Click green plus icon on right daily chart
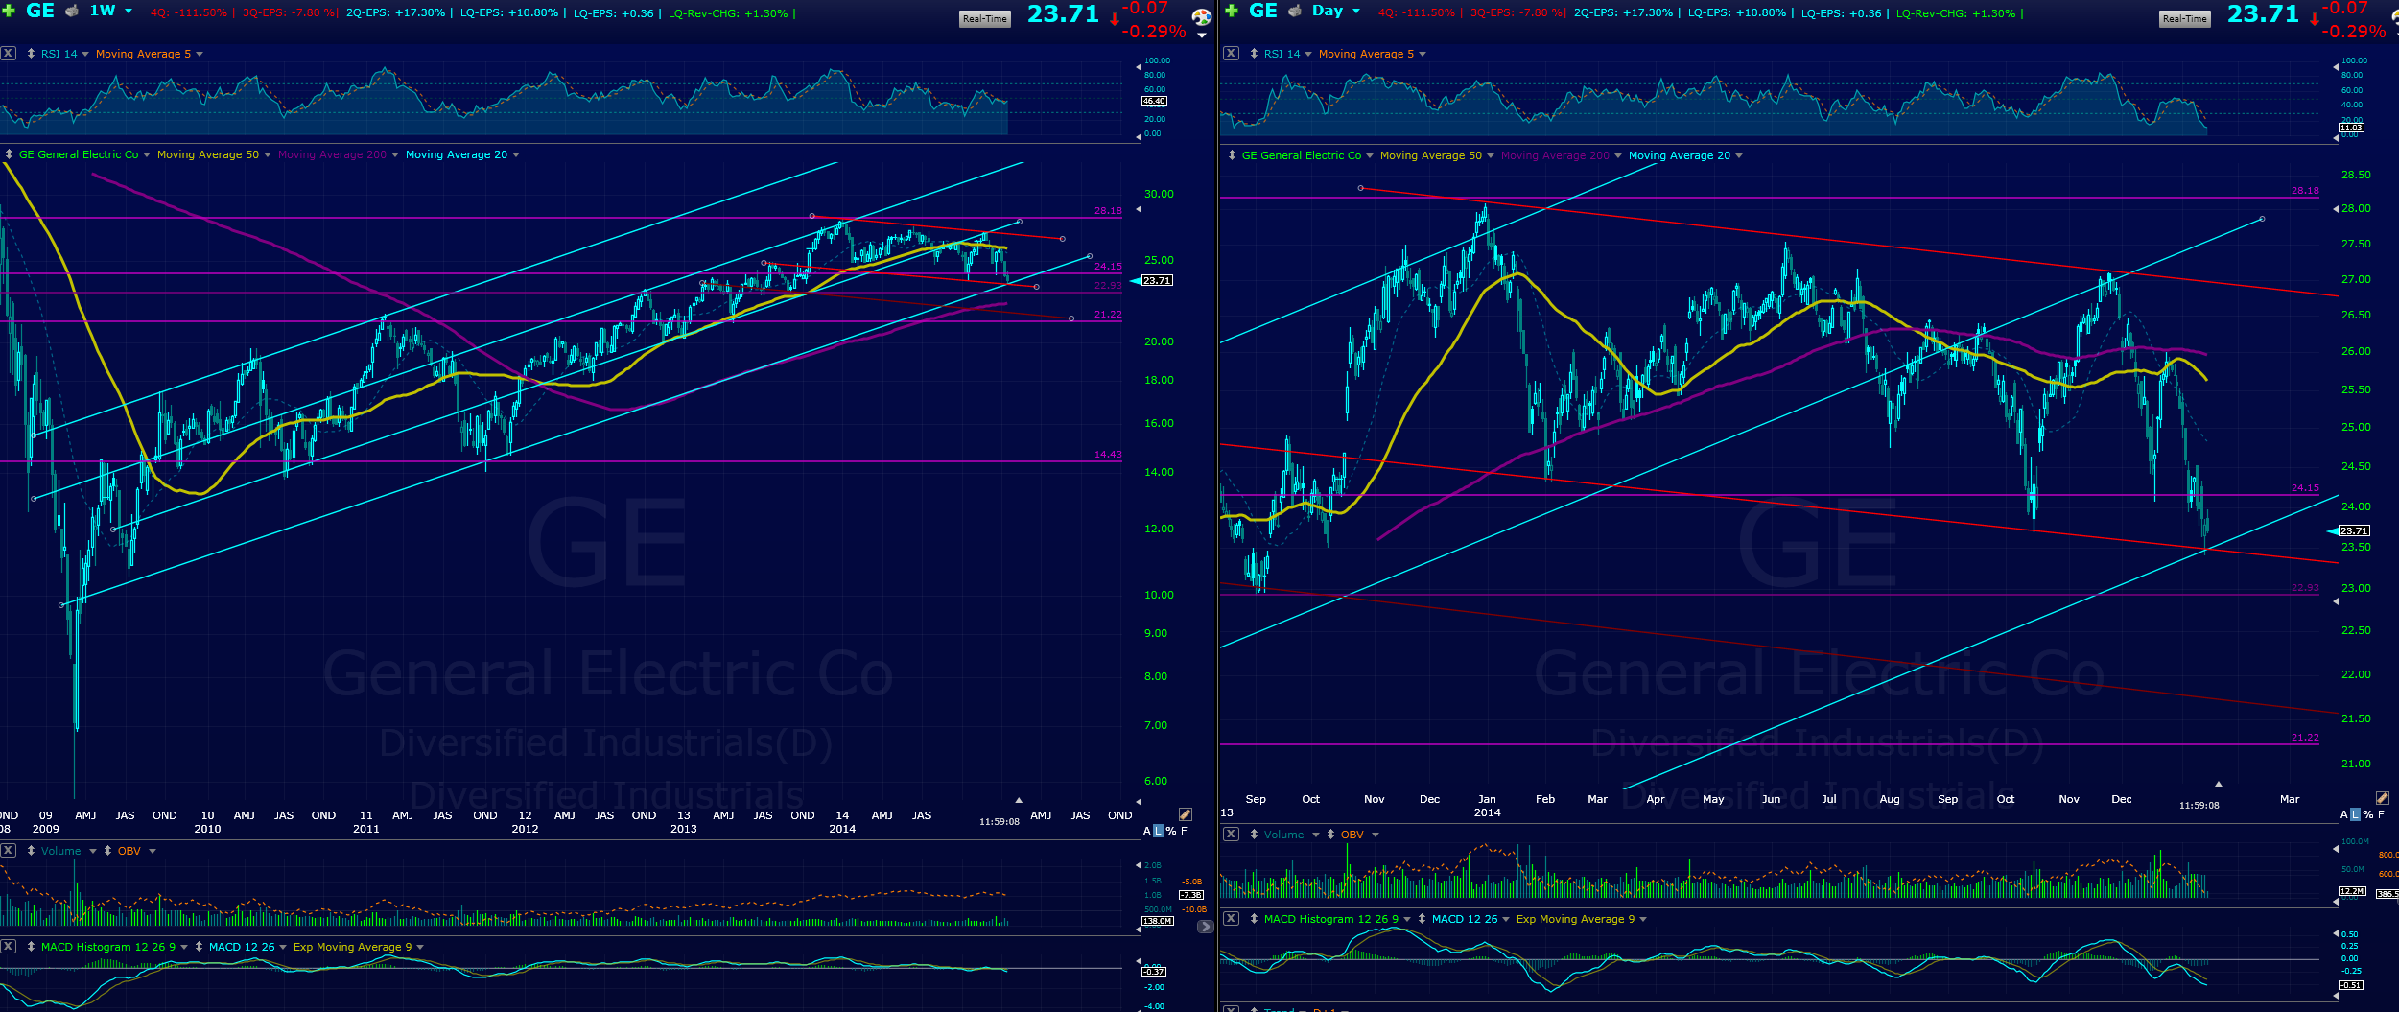Viewport: 2399px width, 1012px height. pyautogui.click(x=1232, y=11)
